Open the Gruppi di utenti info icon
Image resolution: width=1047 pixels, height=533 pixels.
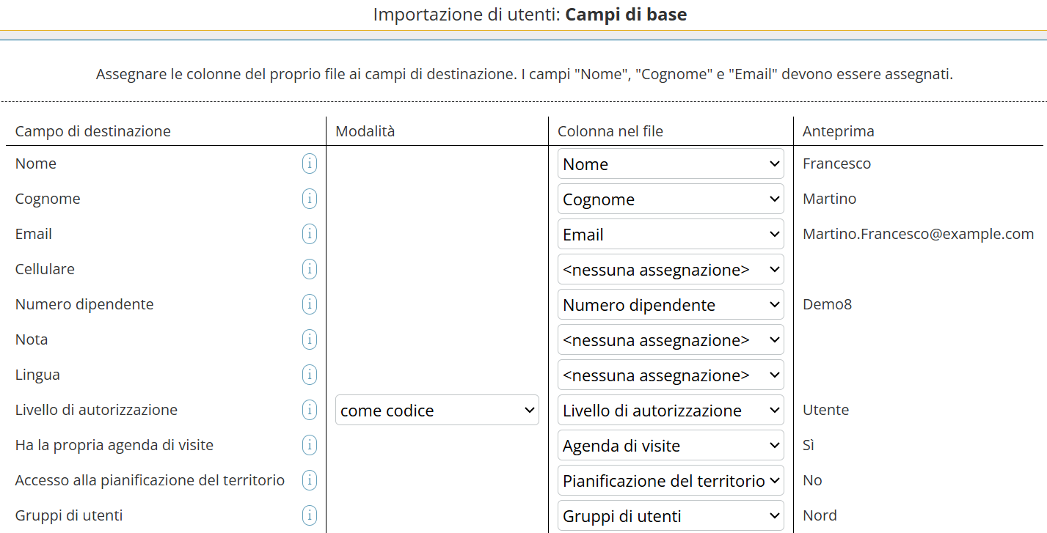310,515
